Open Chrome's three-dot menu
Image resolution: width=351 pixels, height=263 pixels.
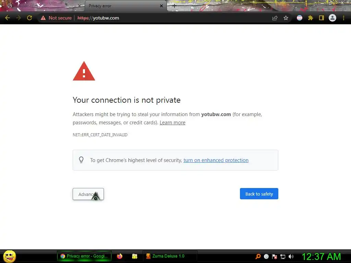tap(343, 18)
